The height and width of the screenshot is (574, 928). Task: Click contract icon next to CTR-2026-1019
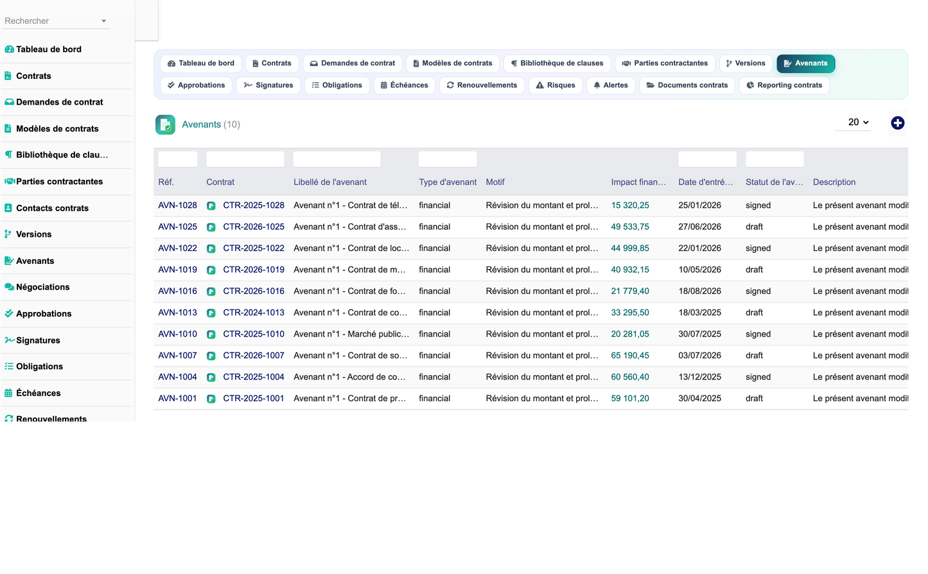point(211,270)
